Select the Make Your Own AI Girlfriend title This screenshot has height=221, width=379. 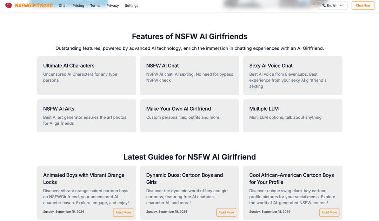[x=178, y=109]
